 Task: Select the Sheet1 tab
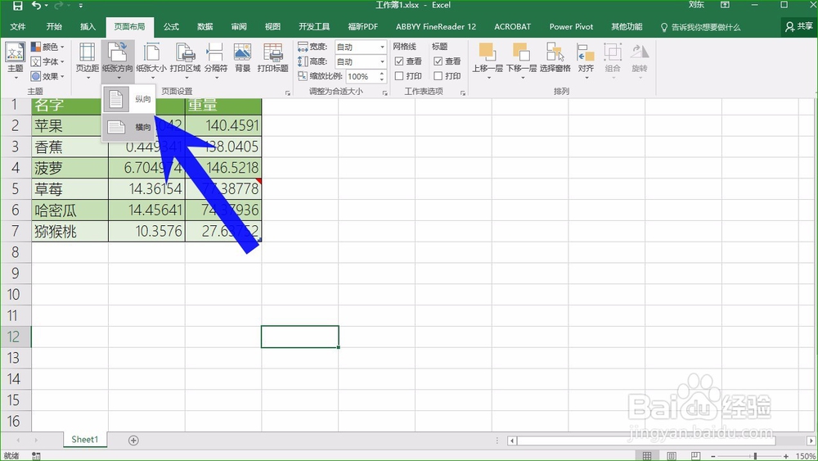pos(84,440)
